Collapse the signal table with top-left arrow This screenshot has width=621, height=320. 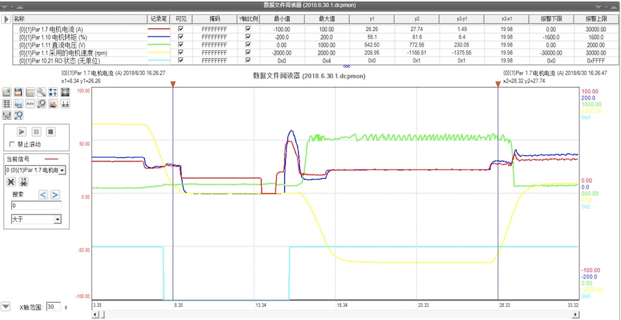(x=6, y=19)
